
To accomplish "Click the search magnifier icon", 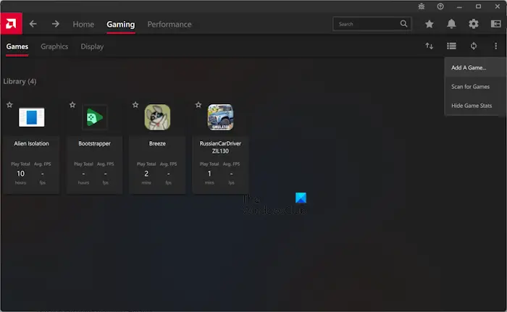I will [403, 24].
